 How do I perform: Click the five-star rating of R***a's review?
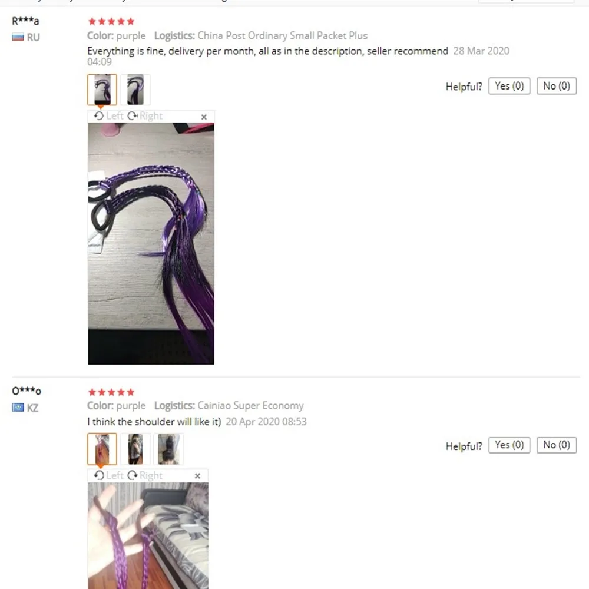pyautogui.click(x=111, y=21)
